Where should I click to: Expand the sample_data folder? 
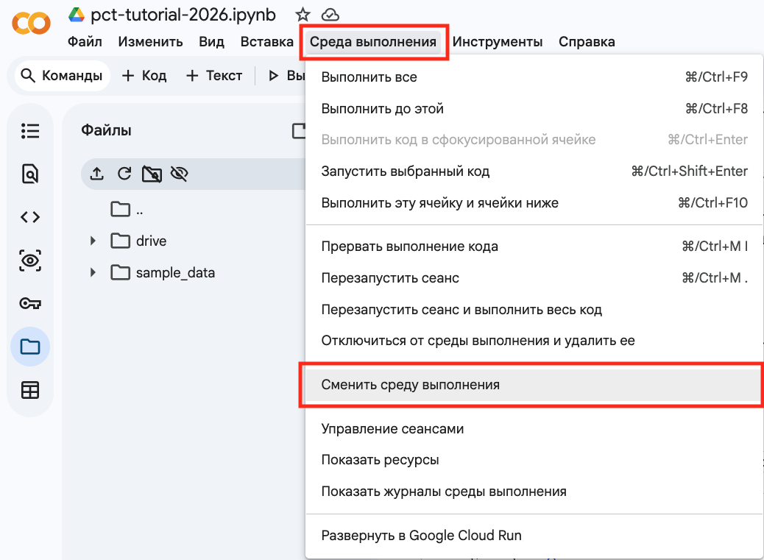click(92, 272)
